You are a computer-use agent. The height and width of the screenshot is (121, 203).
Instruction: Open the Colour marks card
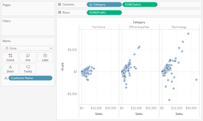pyautogui.click(x=10, y=57)
